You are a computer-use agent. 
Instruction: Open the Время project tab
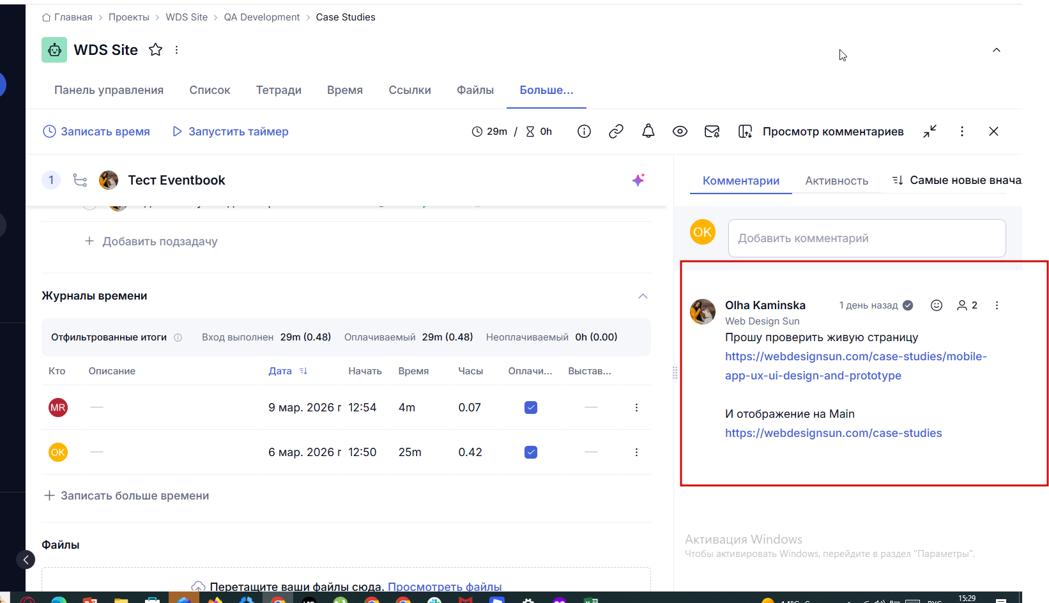344,90
